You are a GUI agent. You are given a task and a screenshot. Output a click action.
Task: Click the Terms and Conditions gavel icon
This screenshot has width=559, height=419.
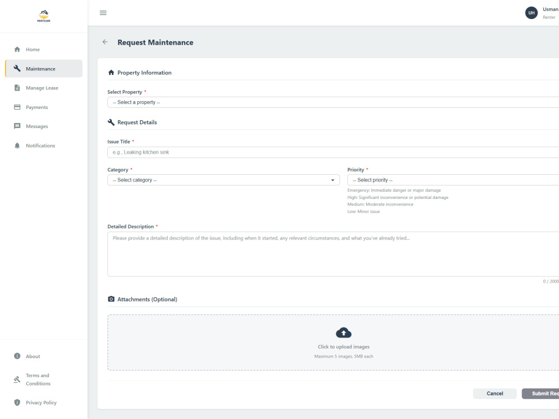click(x=17, y=379)
